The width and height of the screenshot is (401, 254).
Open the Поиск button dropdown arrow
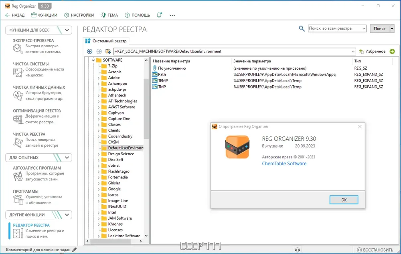click(392, 28)
